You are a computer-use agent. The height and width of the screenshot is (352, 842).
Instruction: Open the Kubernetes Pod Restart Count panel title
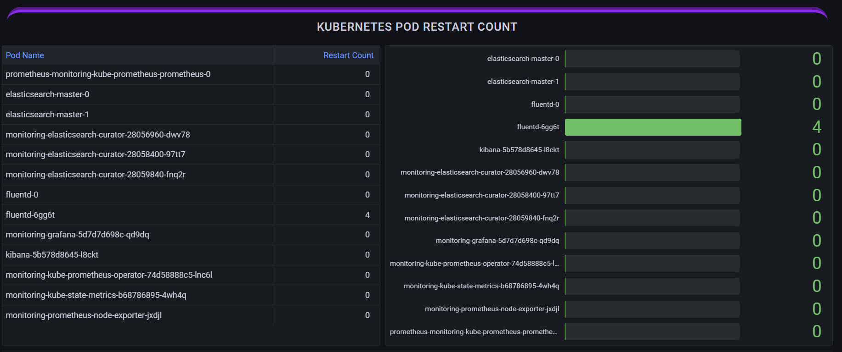click(417, 27)
